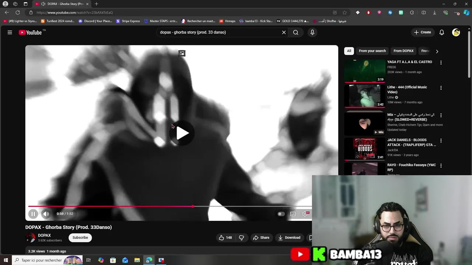Open File Explorer from the taskbar

coord(137,260)
